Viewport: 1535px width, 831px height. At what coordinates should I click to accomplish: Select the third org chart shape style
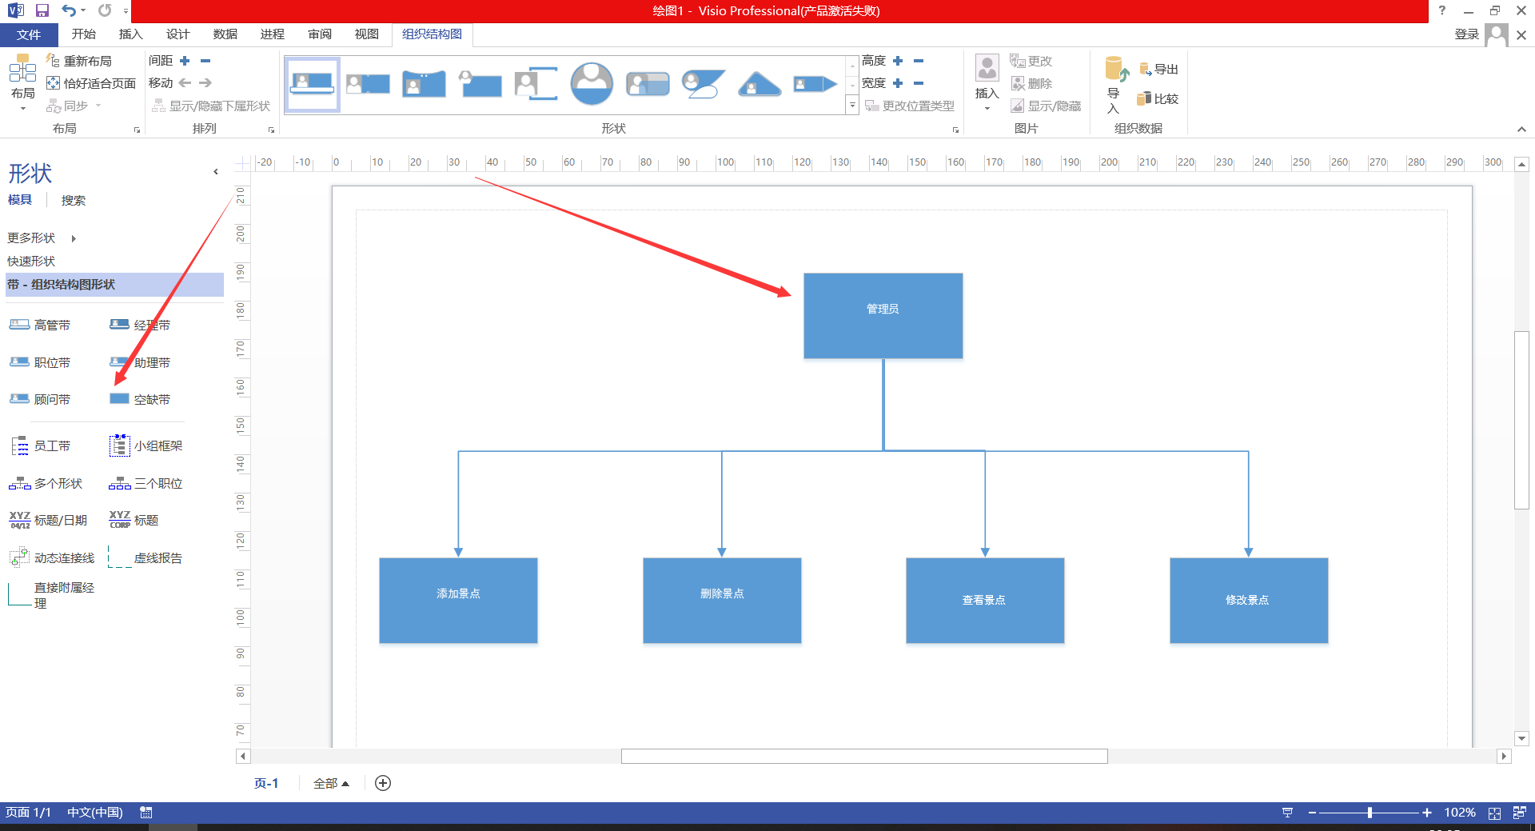point(424,84)
